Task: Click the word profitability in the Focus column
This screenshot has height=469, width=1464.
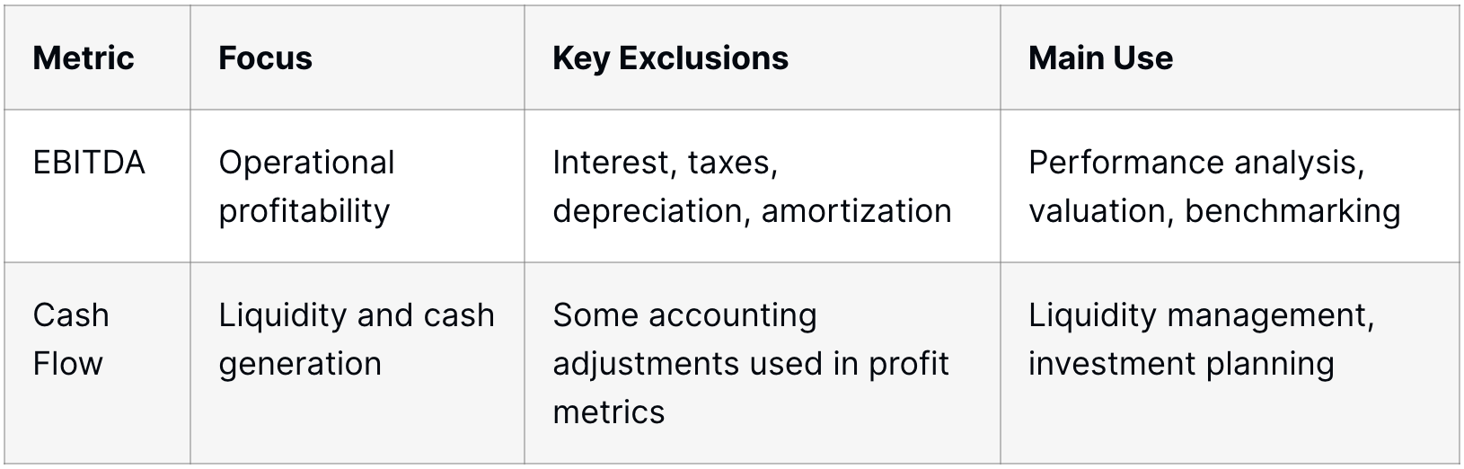Action: 304,211
